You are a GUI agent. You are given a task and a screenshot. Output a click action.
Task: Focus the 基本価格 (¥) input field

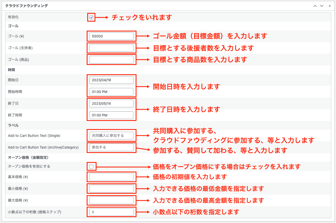pyautogui.click(x=111, y=177)
